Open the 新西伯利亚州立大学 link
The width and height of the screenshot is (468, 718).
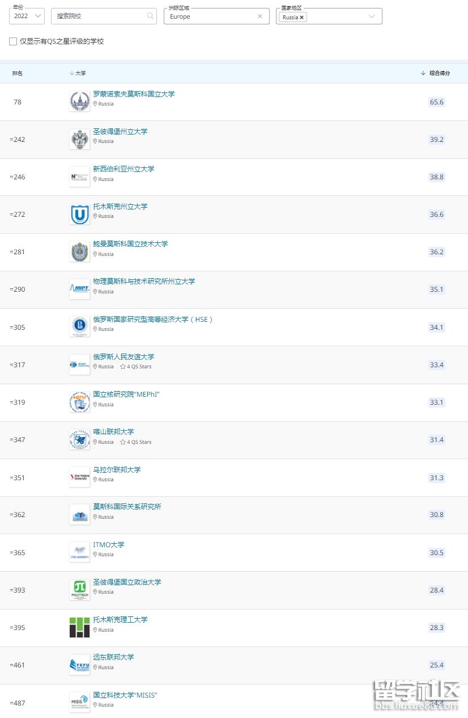(x=124, y=169)
